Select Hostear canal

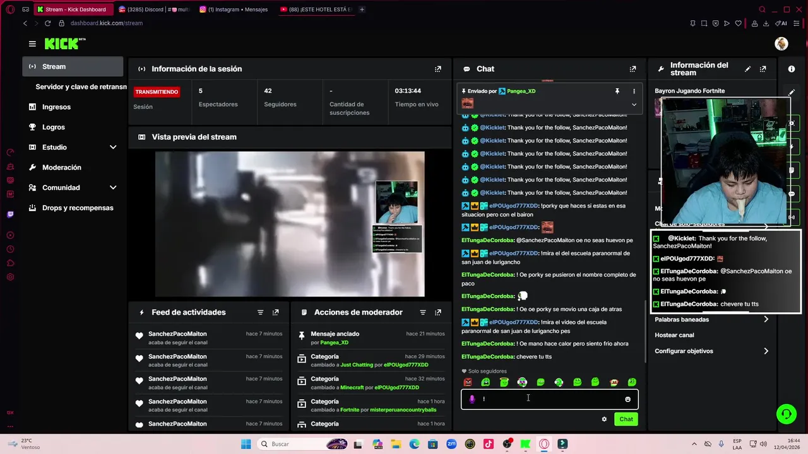tap(674, 335)
